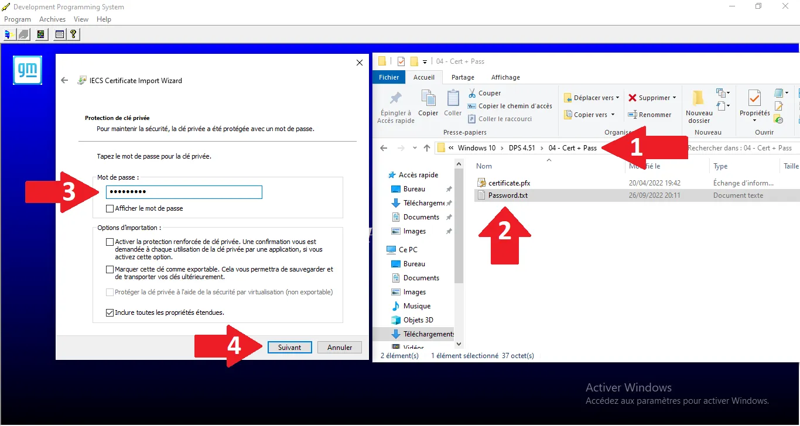This screenshot has width=800, height=426.
Task: Open the Archives menu
Action: [x=52, y=19]
